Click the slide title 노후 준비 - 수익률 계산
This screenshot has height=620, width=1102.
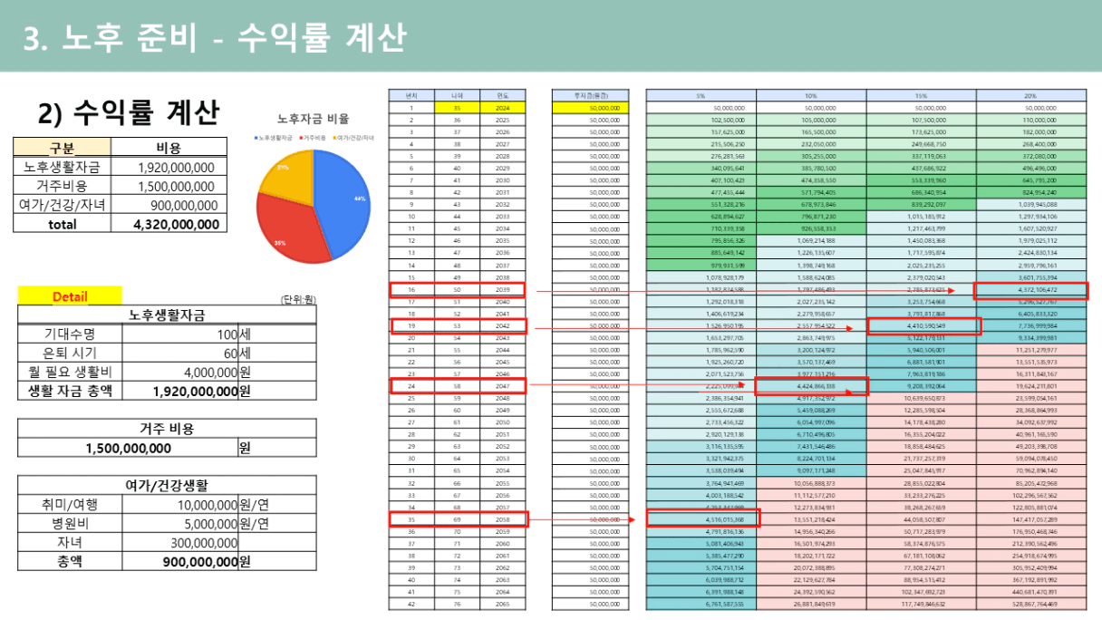click(x=214, y=38)
